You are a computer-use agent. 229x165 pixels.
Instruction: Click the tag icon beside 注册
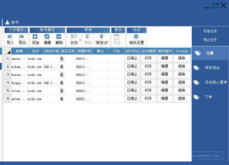coord(198,53)
